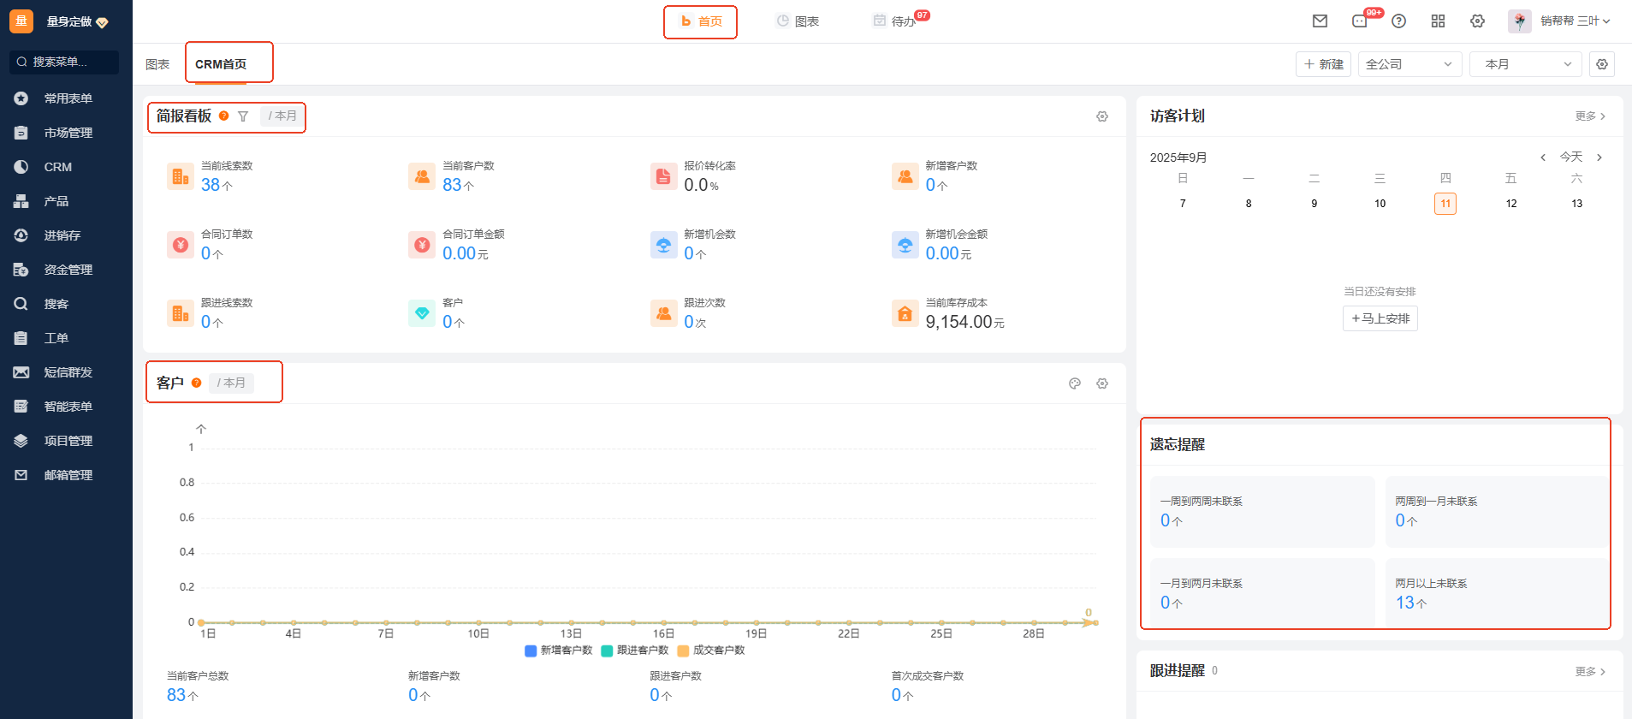1632x719 pixels.
Task: Click the 新建 button
Action: coord(1323,64)
